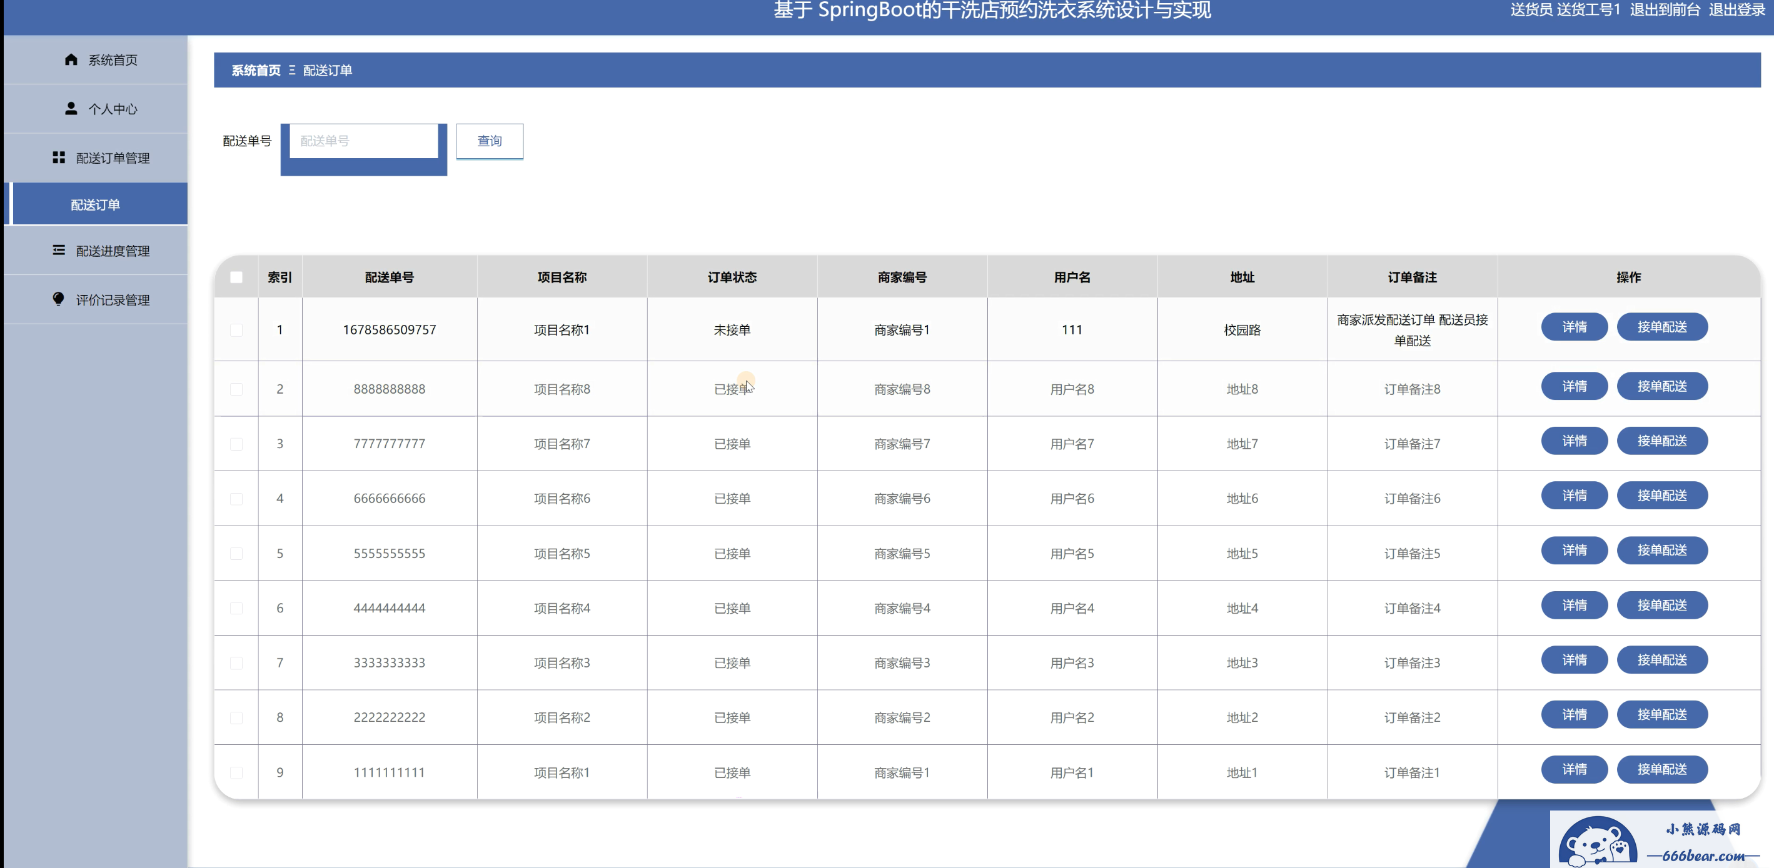Select the 配送订单 submenu item
Screen dimensions: 1774x868
[x=96, y=204]
